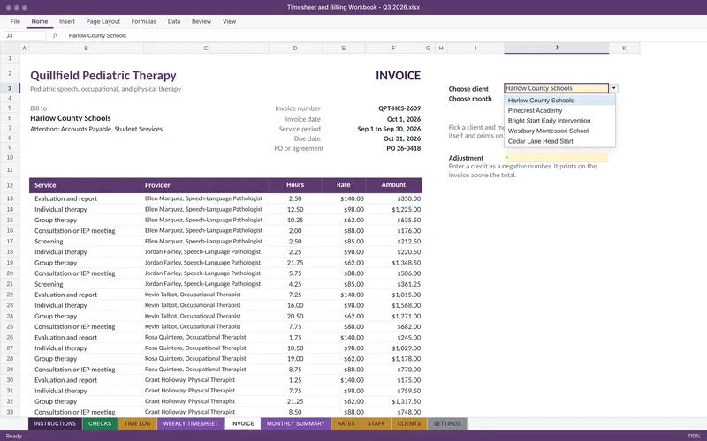Click the Hours column header cell
707x441 pixels.
(295, 185)
